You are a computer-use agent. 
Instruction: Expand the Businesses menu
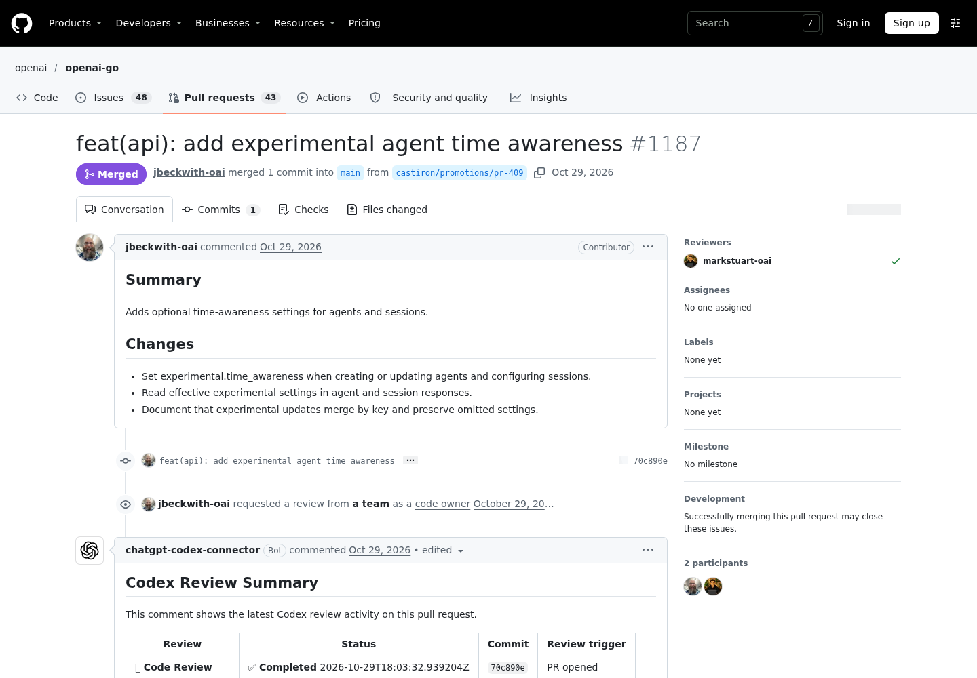pos(228,23)
